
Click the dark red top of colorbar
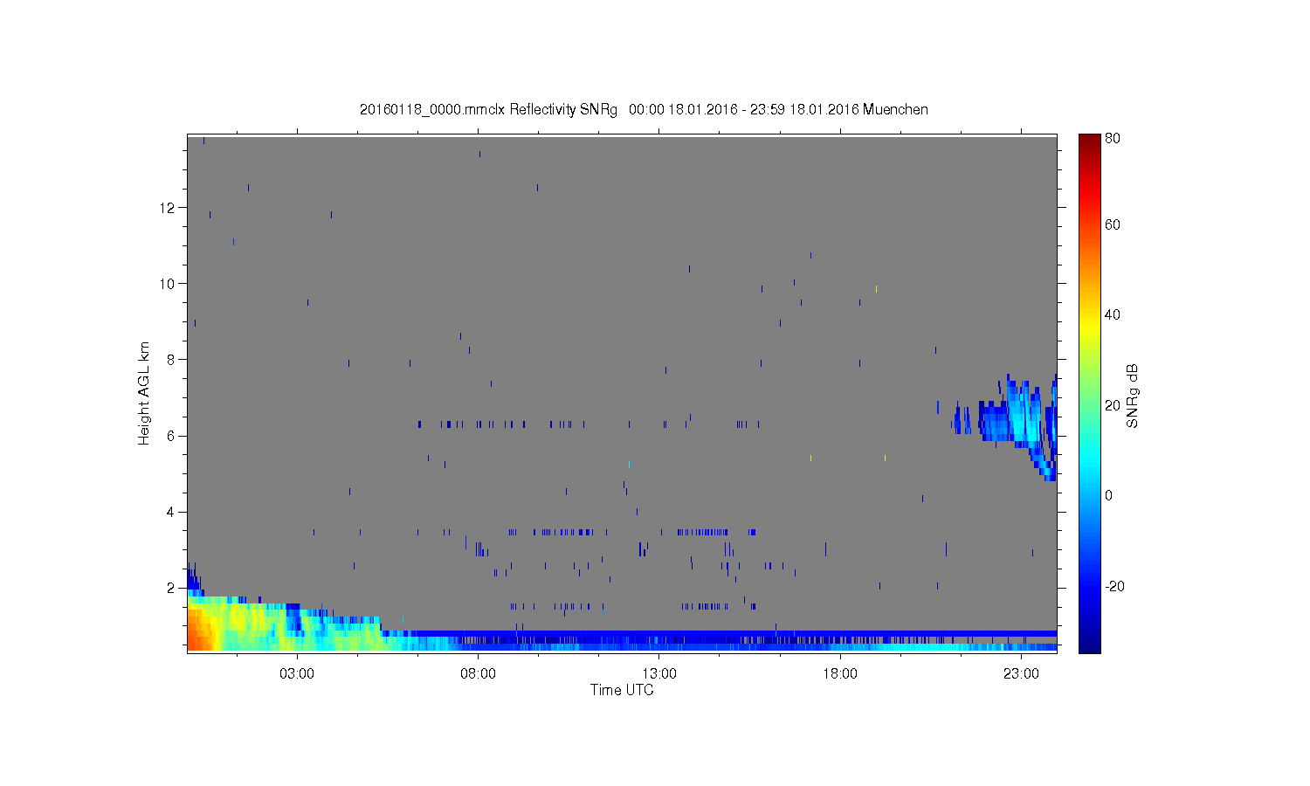[x=1089, y=141]
